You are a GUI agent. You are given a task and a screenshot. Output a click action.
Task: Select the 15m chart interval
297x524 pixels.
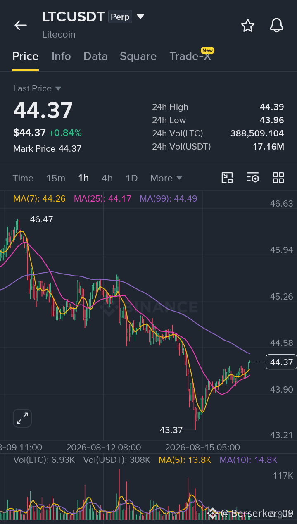56,178
